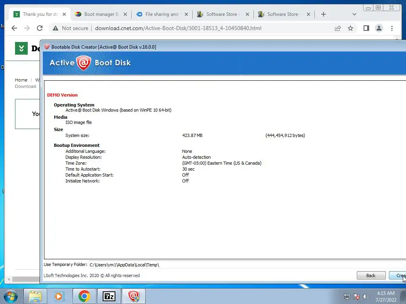Open 7-Zip from the taskbar
Screen dimensions: 406x304
(109, 296)
